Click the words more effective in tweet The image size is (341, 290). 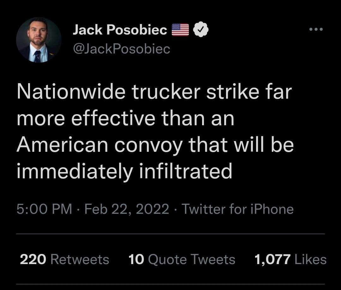[x=86, y=118]
